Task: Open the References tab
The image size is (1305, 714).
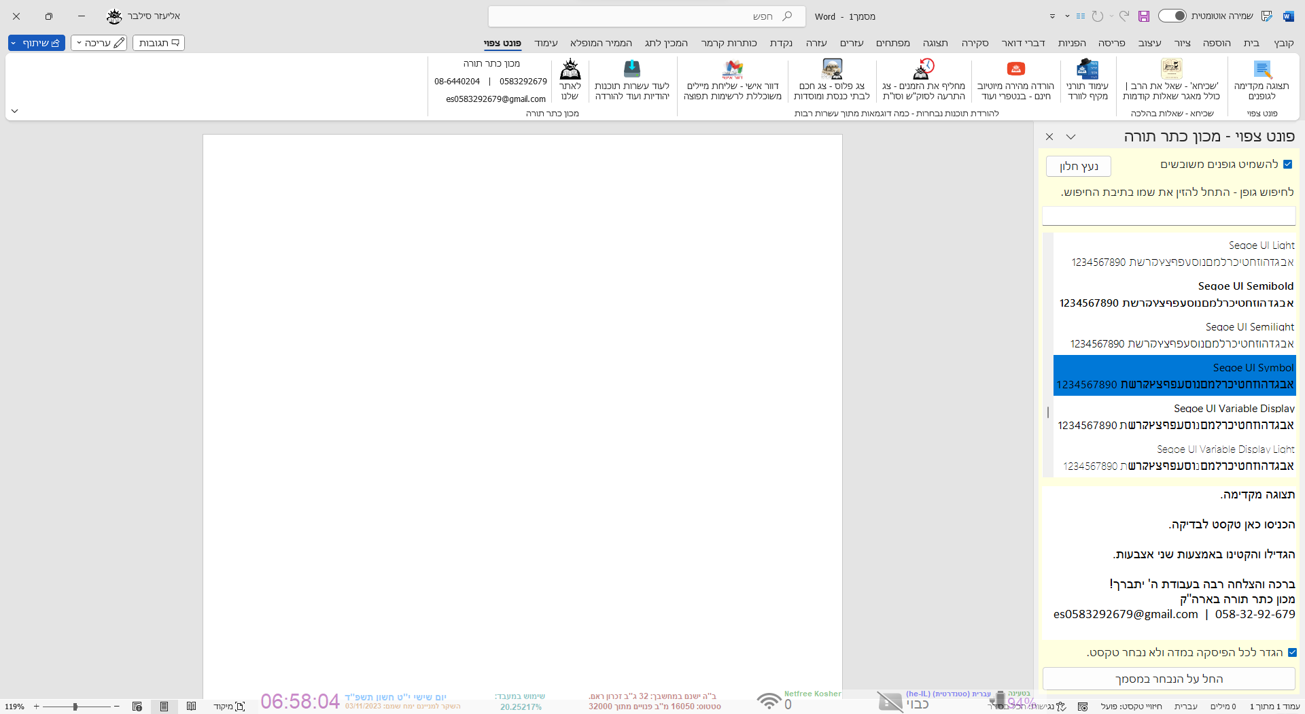Action: tap(1072, 43)
